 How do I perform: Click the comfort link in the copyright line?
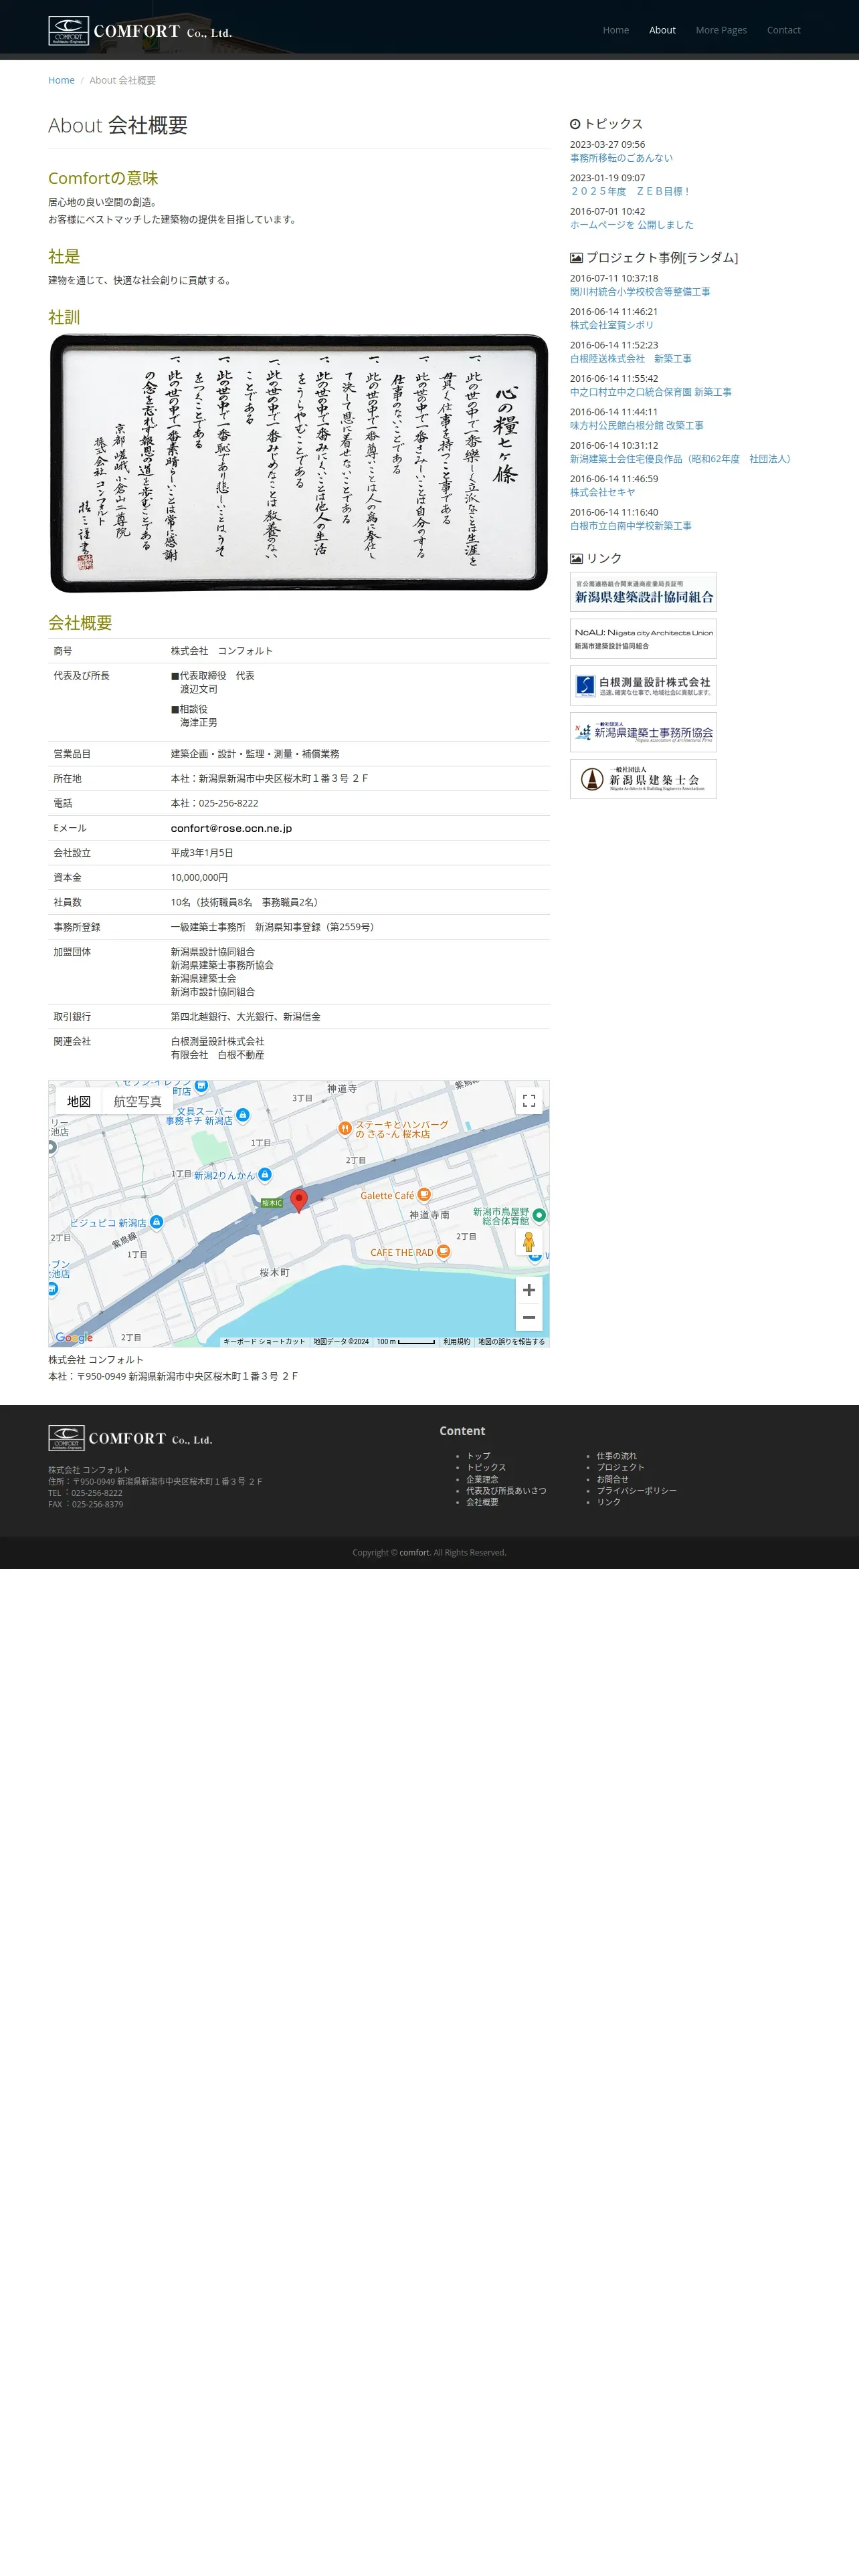point(414,1553)
